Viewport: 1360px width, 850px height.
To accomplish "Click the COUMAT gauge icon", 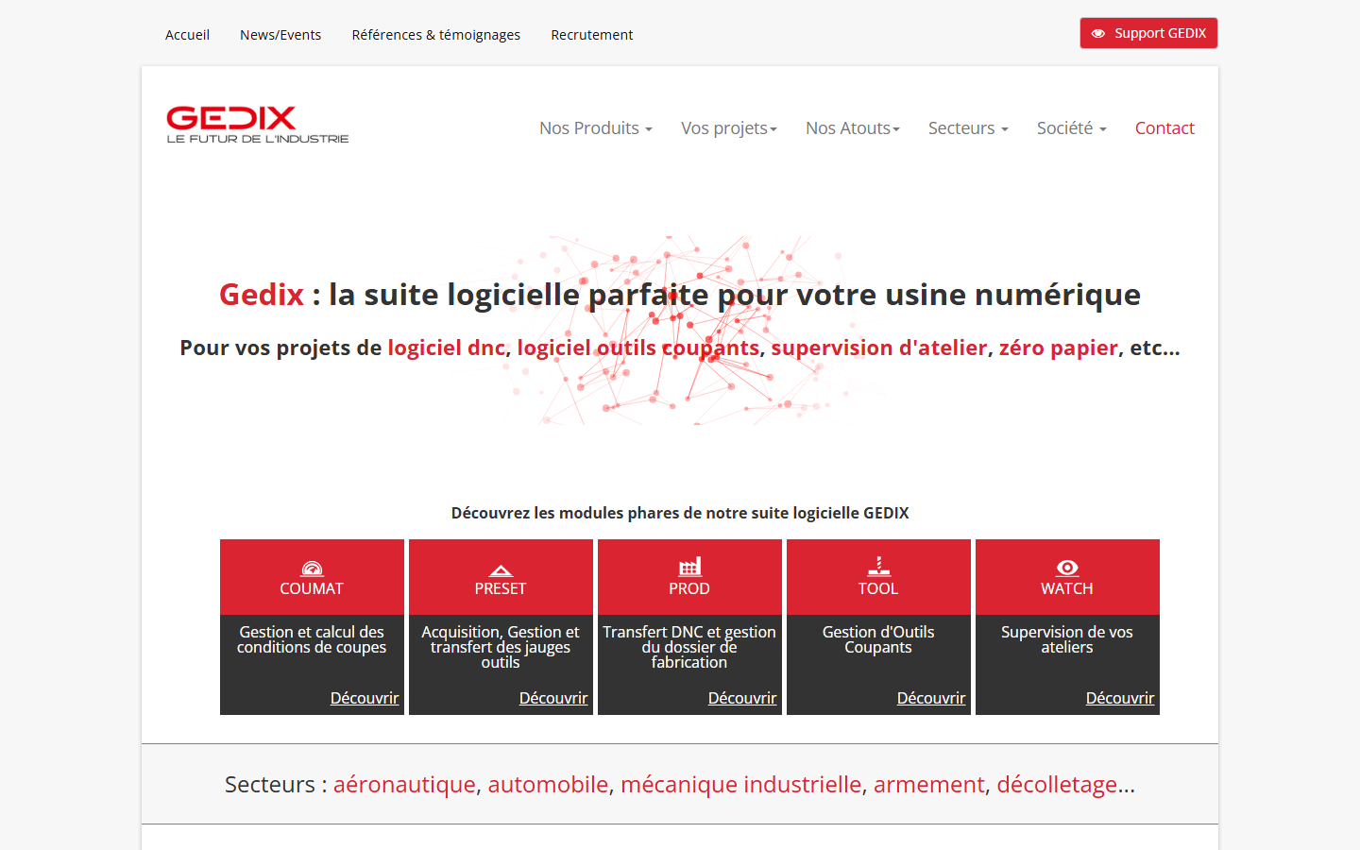I will point(312,568).
